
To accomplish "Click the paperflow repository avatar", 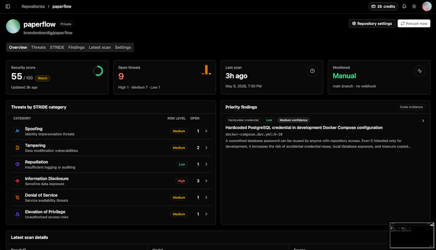I will coord(13,26).
